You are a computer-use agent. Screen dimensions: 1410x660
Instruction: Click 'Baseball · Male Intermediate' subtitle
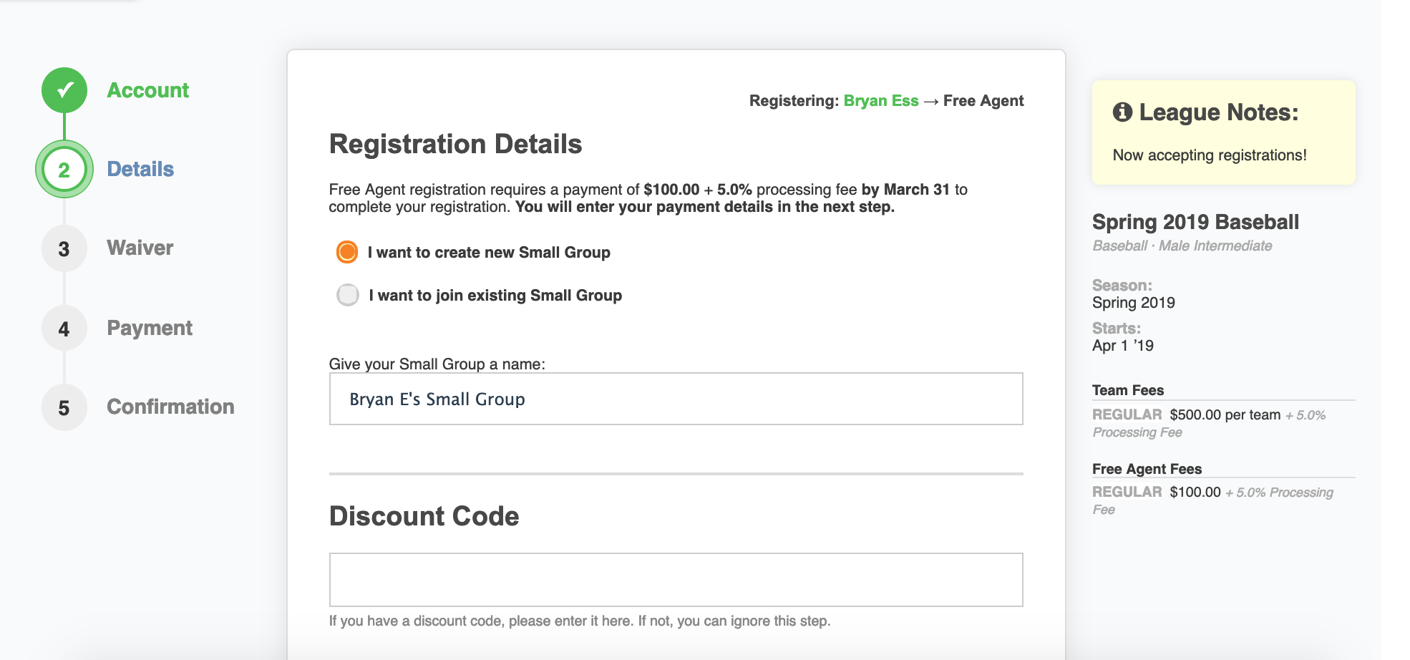point(1182,246)
